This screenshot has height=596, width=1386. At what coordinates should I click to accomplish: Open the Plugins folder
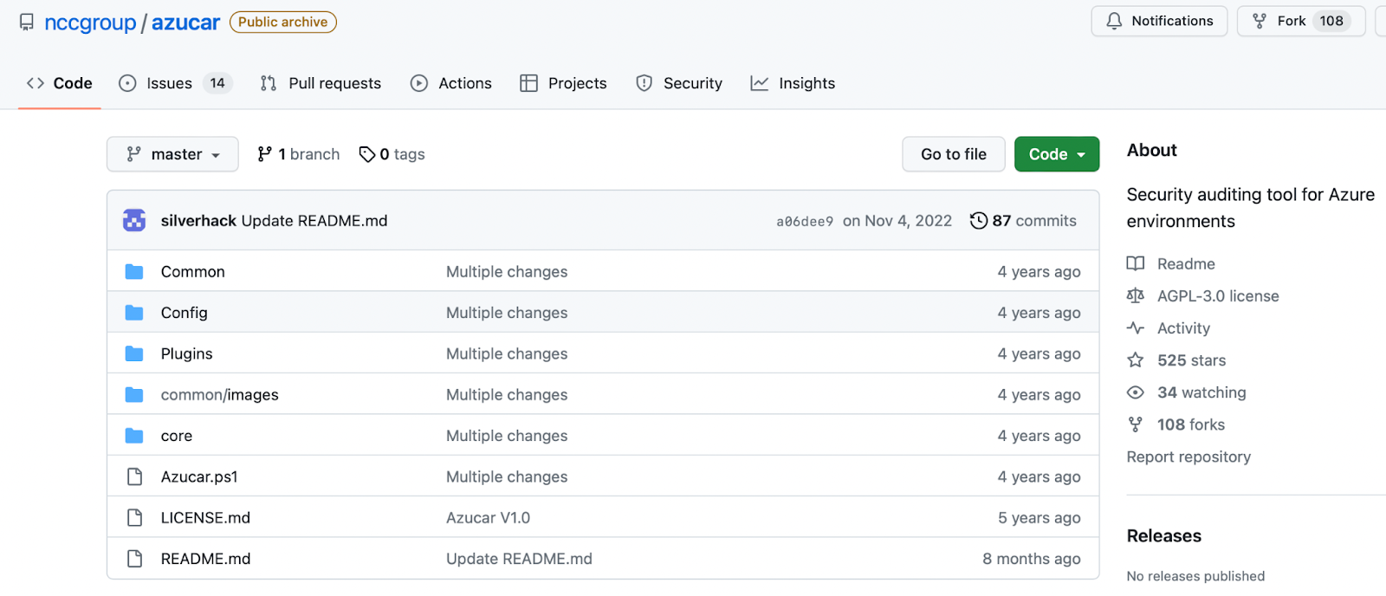point(187,353)
